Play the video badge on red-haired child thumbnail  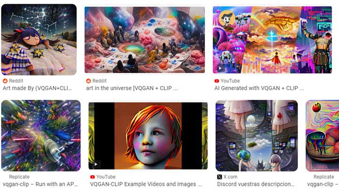(x=96, y=164)
